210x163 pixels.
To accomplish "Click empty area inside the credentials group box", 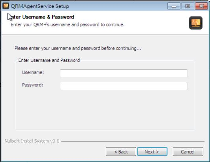I will click(x=105, y=109).
